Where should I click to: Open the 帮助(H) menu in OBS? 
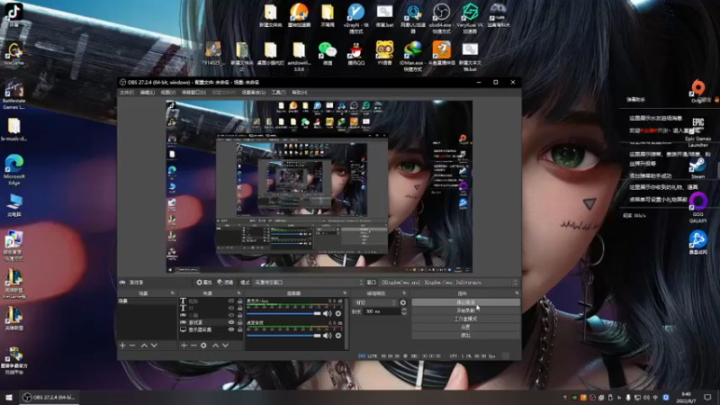[x=300, y=93]
